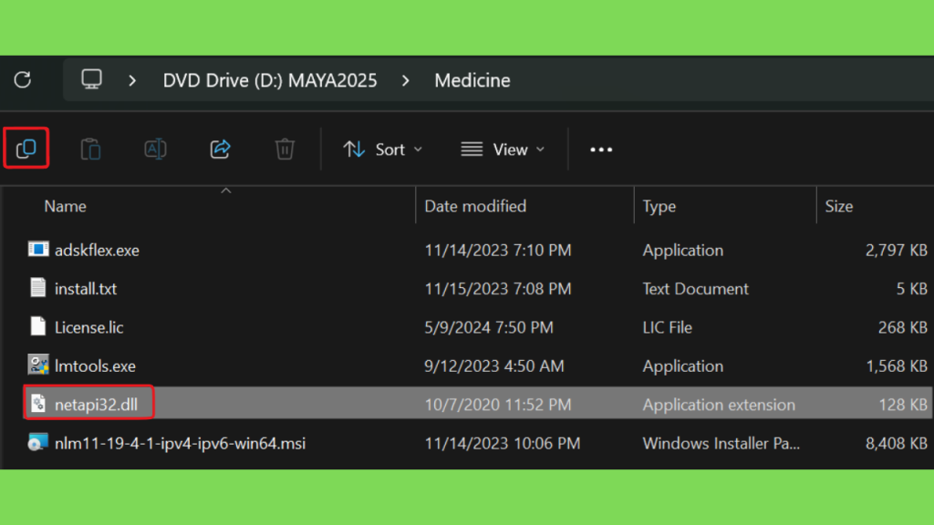Click the 1,568 KB size cell

pyautogui.click(x=898, y=366)
